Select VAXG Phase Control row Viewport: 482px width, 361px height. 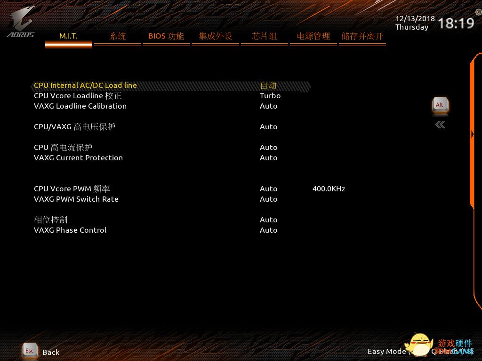[x=71, y=230]
